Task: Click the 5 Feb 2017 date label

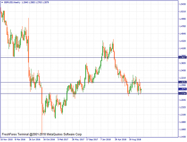Action: tap(63, 139)
